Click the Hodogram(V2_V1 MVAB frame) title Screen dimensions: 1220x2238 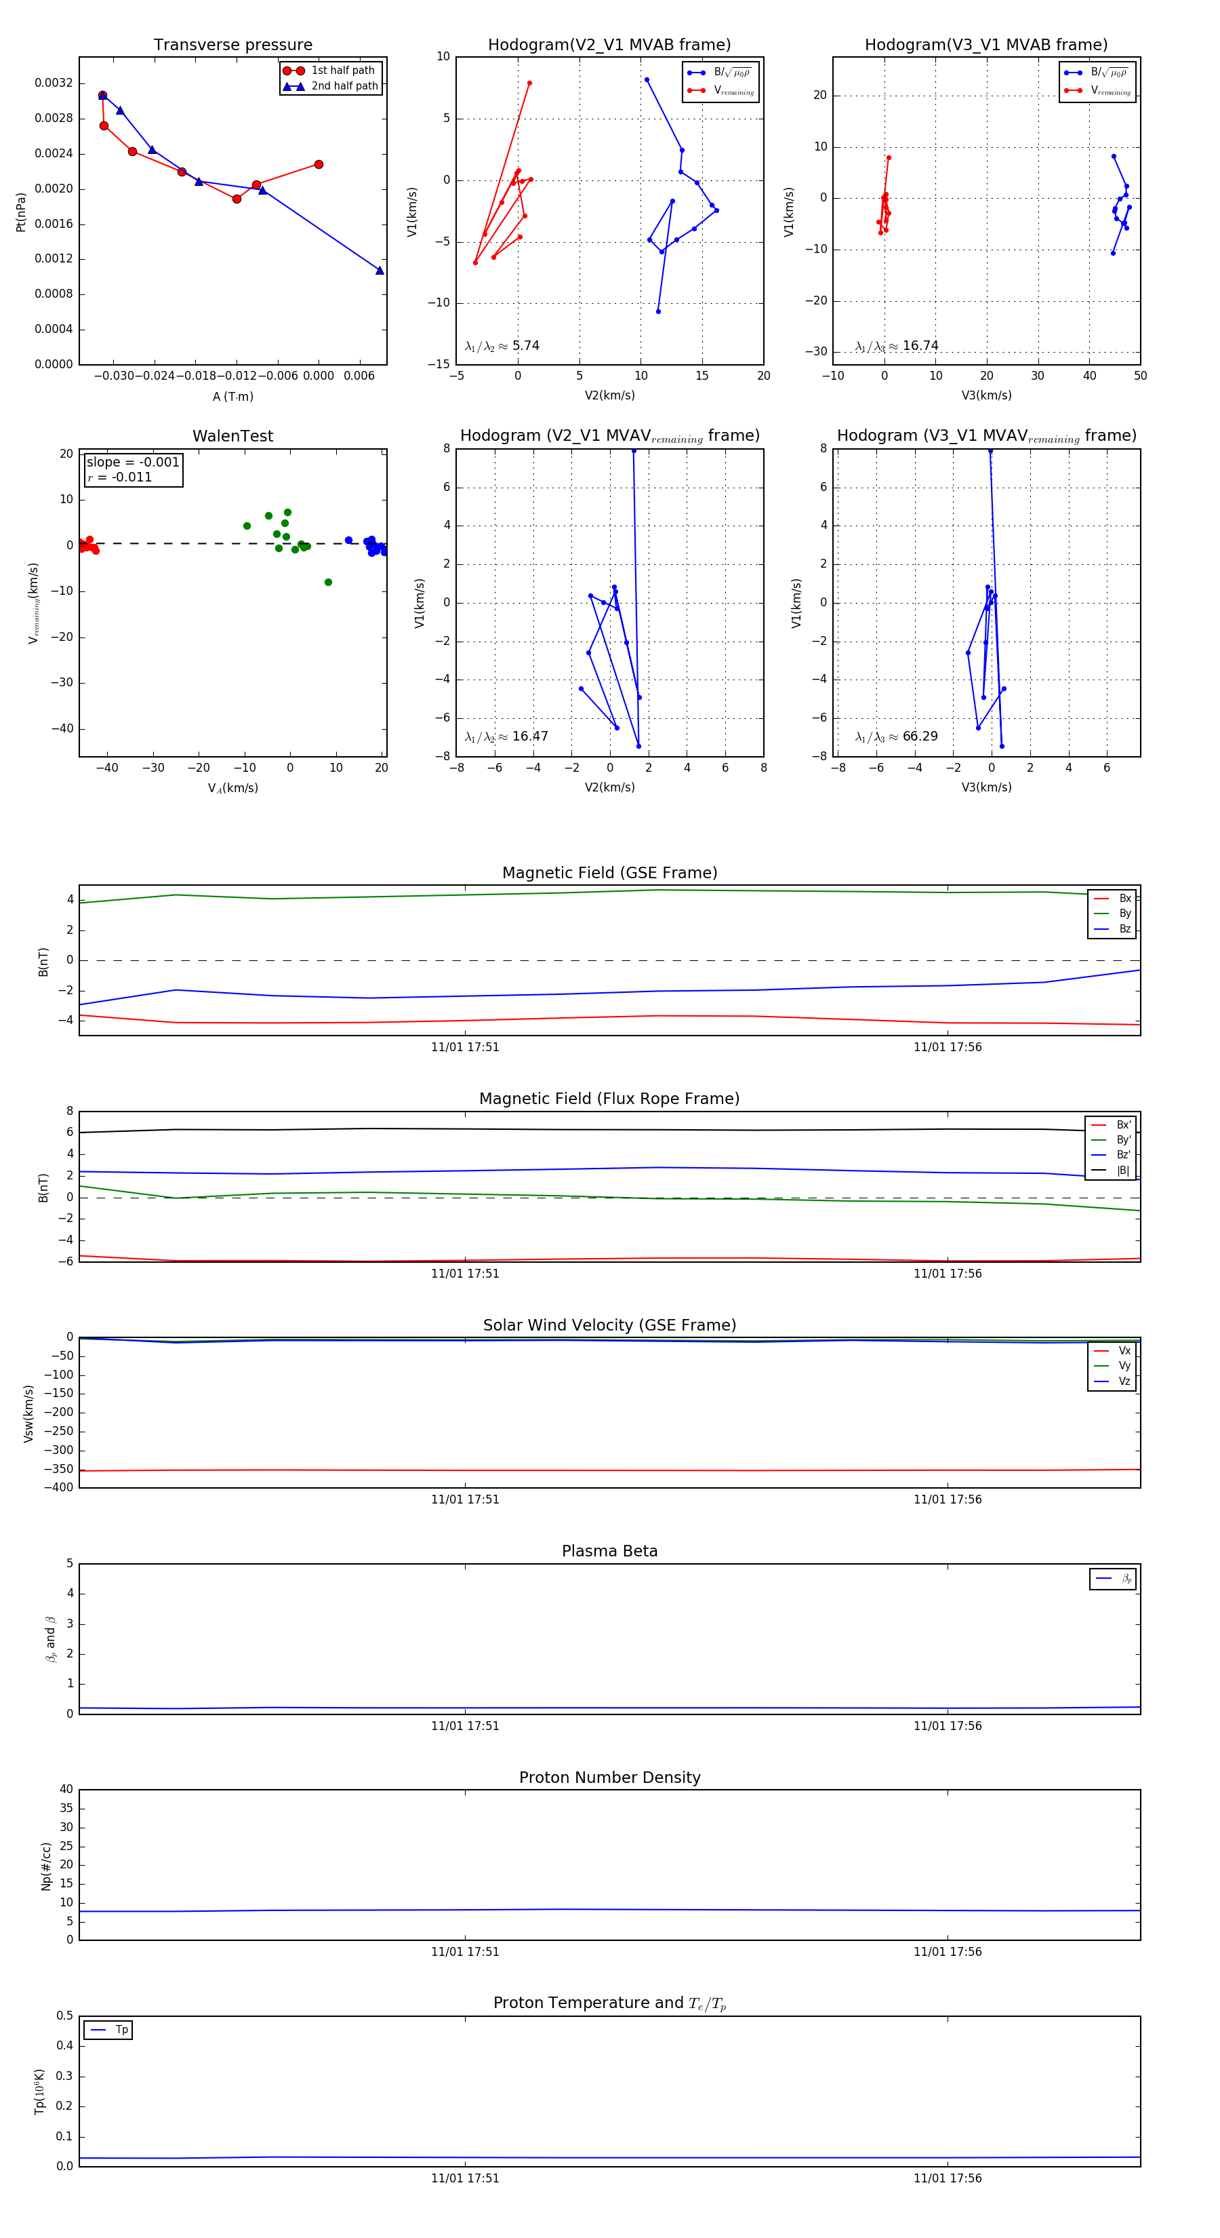pyautogui.click(x=609, y=45)
